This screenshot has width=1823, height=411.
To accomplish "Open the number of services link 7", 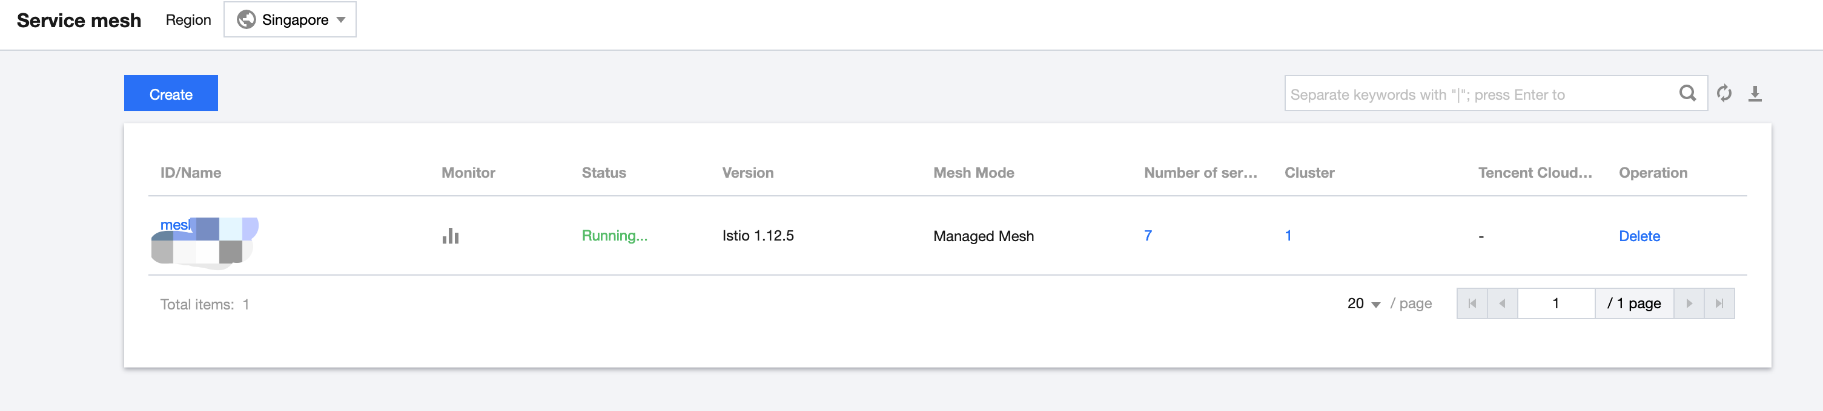I will point(1148,236).
